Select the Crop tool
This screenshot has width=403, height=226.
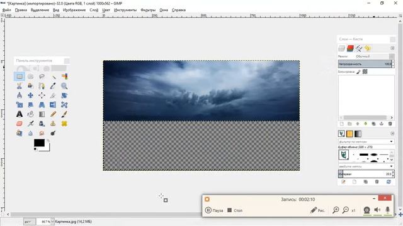53,95
